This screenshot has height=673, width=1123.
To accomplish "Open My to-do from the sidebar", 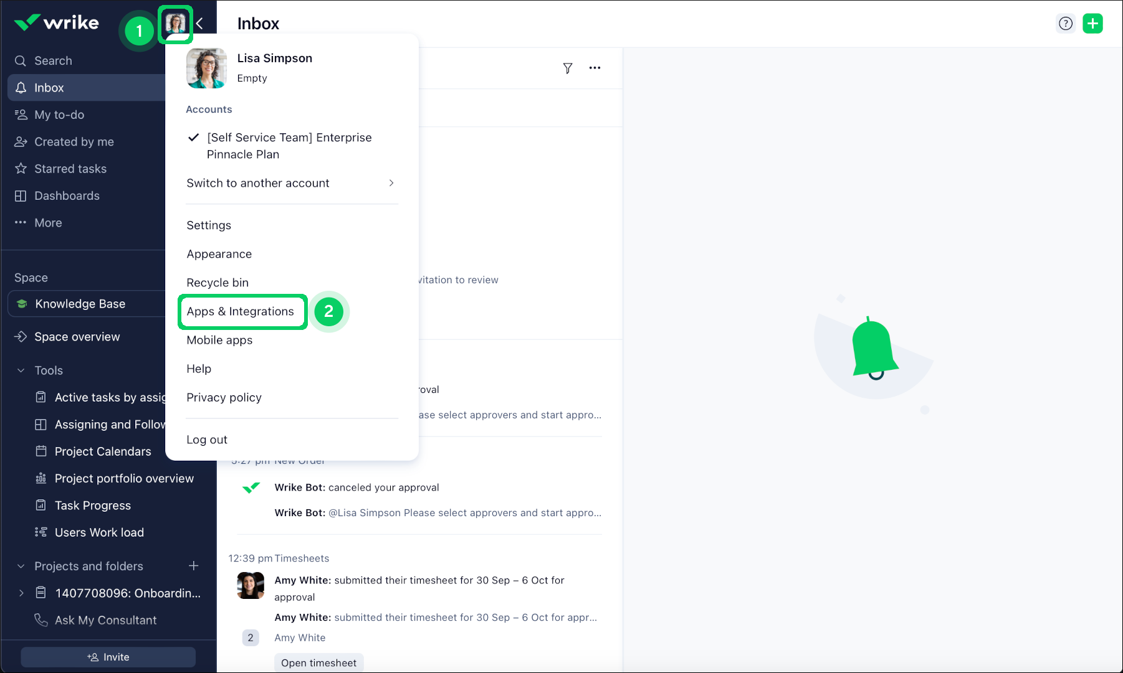I will click(x=59, y=115).
